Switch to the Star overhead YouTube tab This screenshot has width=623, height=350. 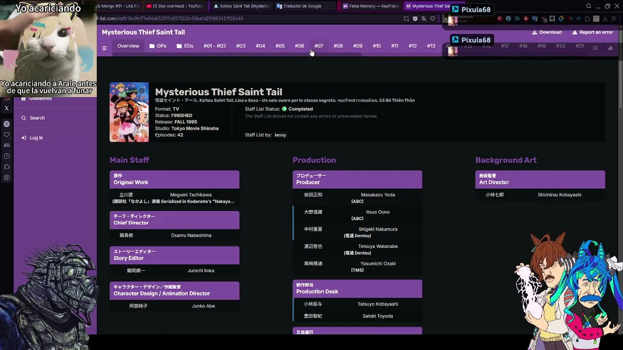pos(175,6)
